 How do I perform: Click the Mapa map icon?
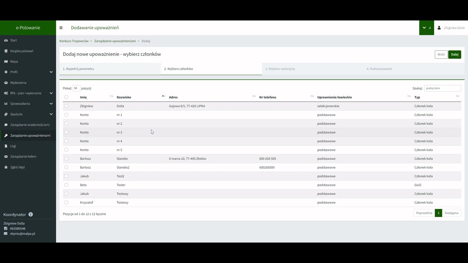[x=6, y=61]
